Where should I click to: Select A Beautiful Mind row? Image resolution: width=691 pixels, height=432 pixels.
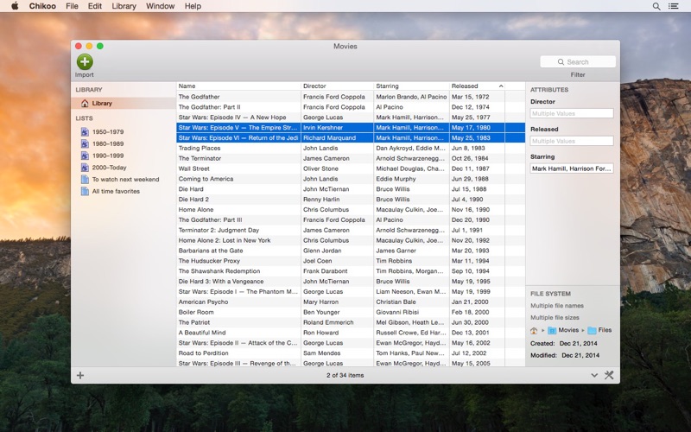tap(351, 333)
